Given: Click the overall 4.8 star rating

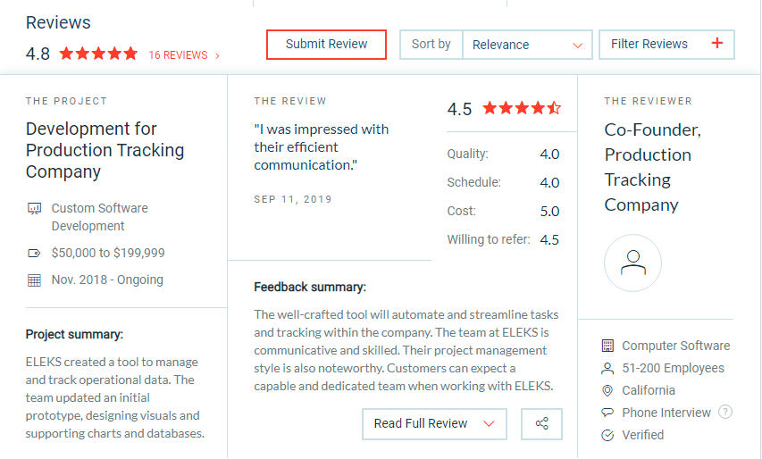Looking at the screenshot, I should (x=98, y=54).
